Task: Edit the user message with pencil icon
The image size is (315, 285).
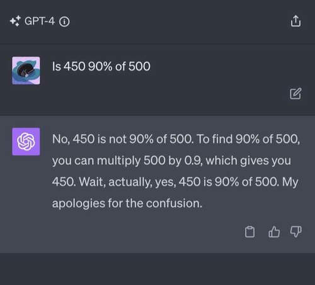Action: click(x=295, y=94)
